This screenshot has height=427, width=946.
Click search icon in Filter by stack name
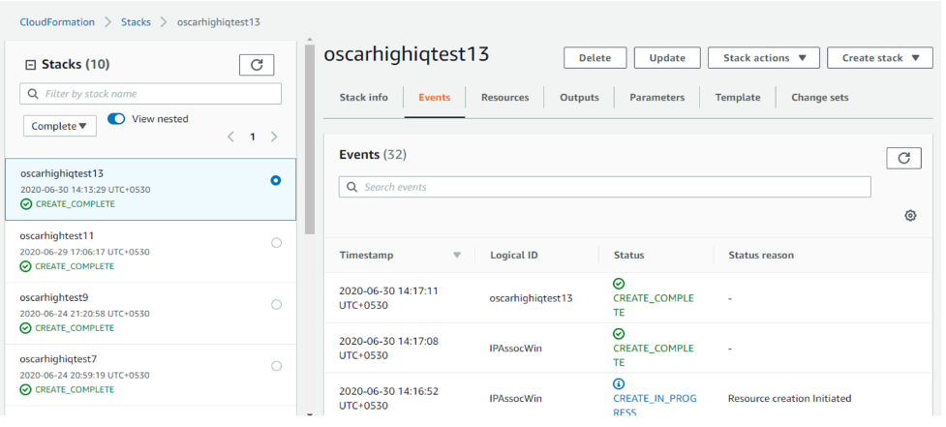point(33,94)
